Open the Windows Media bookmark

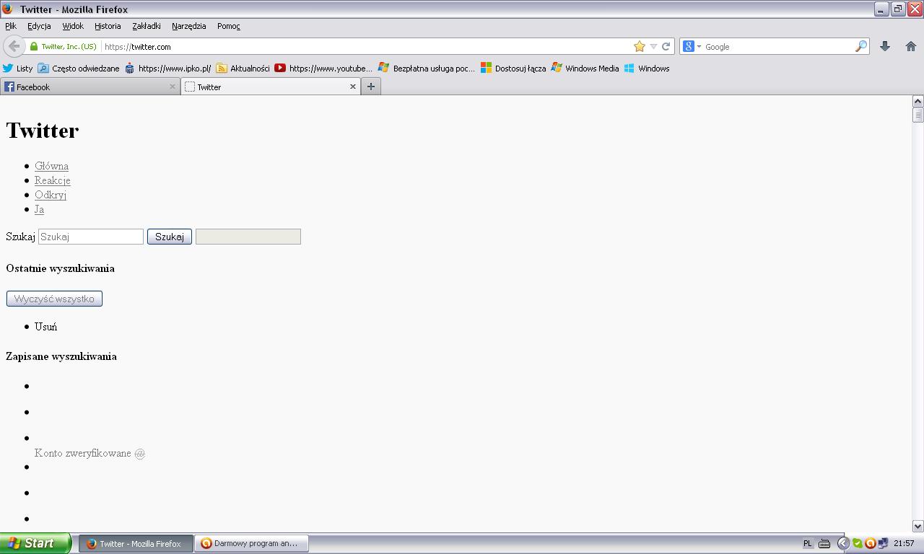tap(585, 69)
